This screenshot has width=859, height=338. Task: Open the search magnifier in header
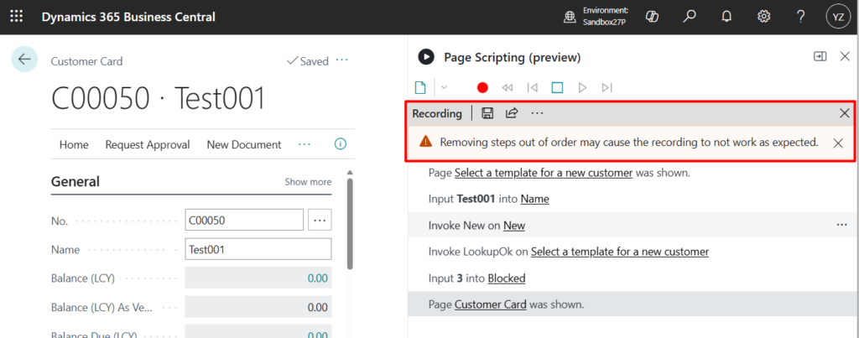coord(690,17)
